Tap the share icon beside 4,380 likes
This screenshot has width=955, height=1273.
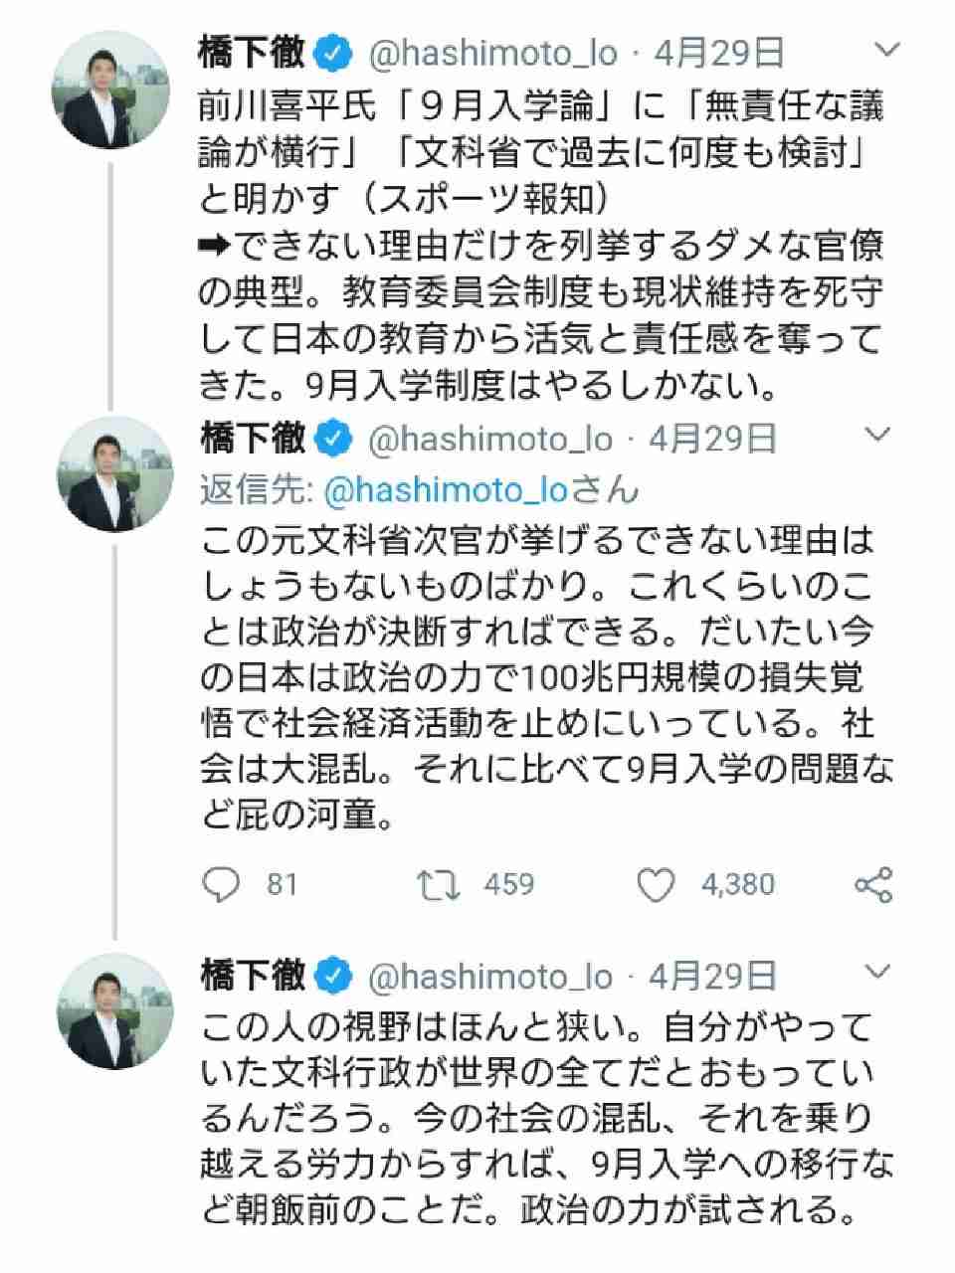coord(873,884)
